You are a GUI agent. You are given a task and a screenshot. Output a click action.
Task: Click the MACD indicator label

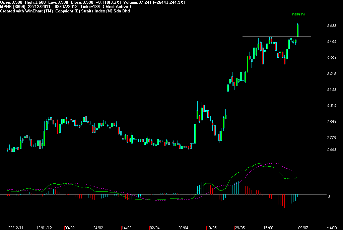point(332,228)
